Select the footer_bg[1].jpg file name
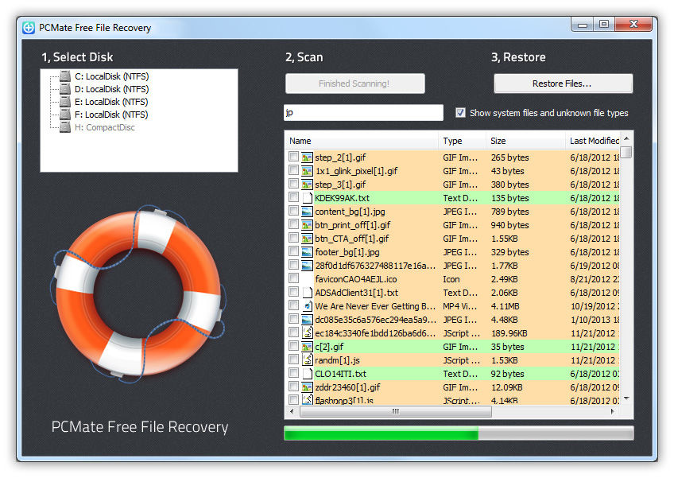This screenshot has height=478, width=674. pyautogui.click(x=347, y=252)
